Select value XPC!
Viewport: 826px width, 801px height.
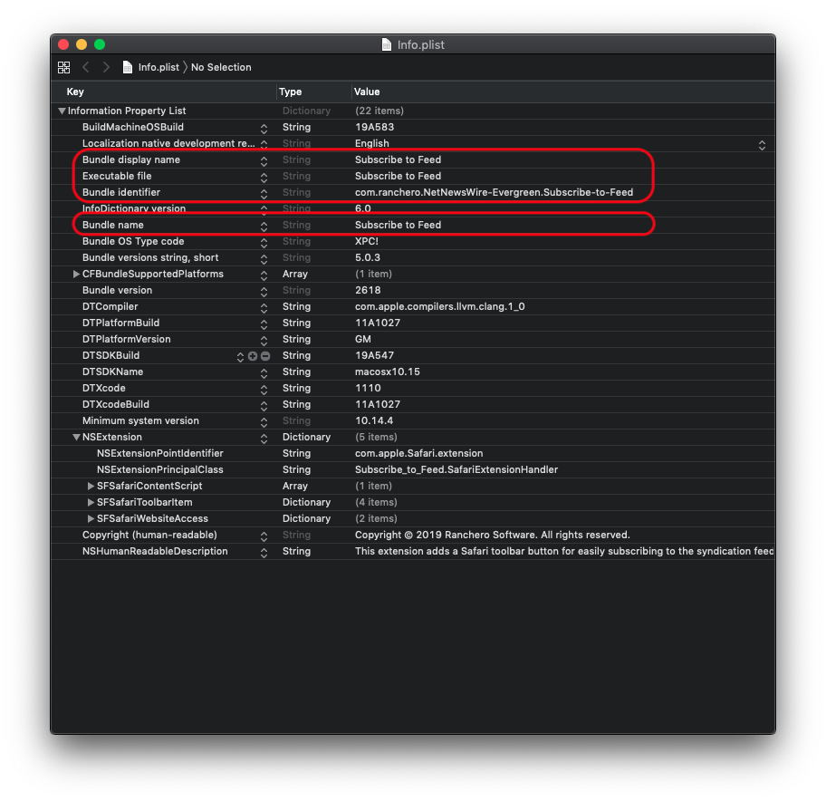coord(367,241)
